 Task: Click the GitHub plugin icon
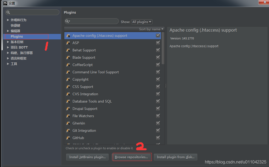tap(69, 138)
